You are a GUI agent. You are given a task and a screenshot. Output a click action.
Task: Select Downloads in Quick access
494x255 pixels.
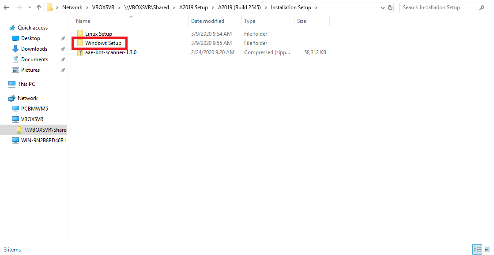pyautogui.click(x=34, y=49)
